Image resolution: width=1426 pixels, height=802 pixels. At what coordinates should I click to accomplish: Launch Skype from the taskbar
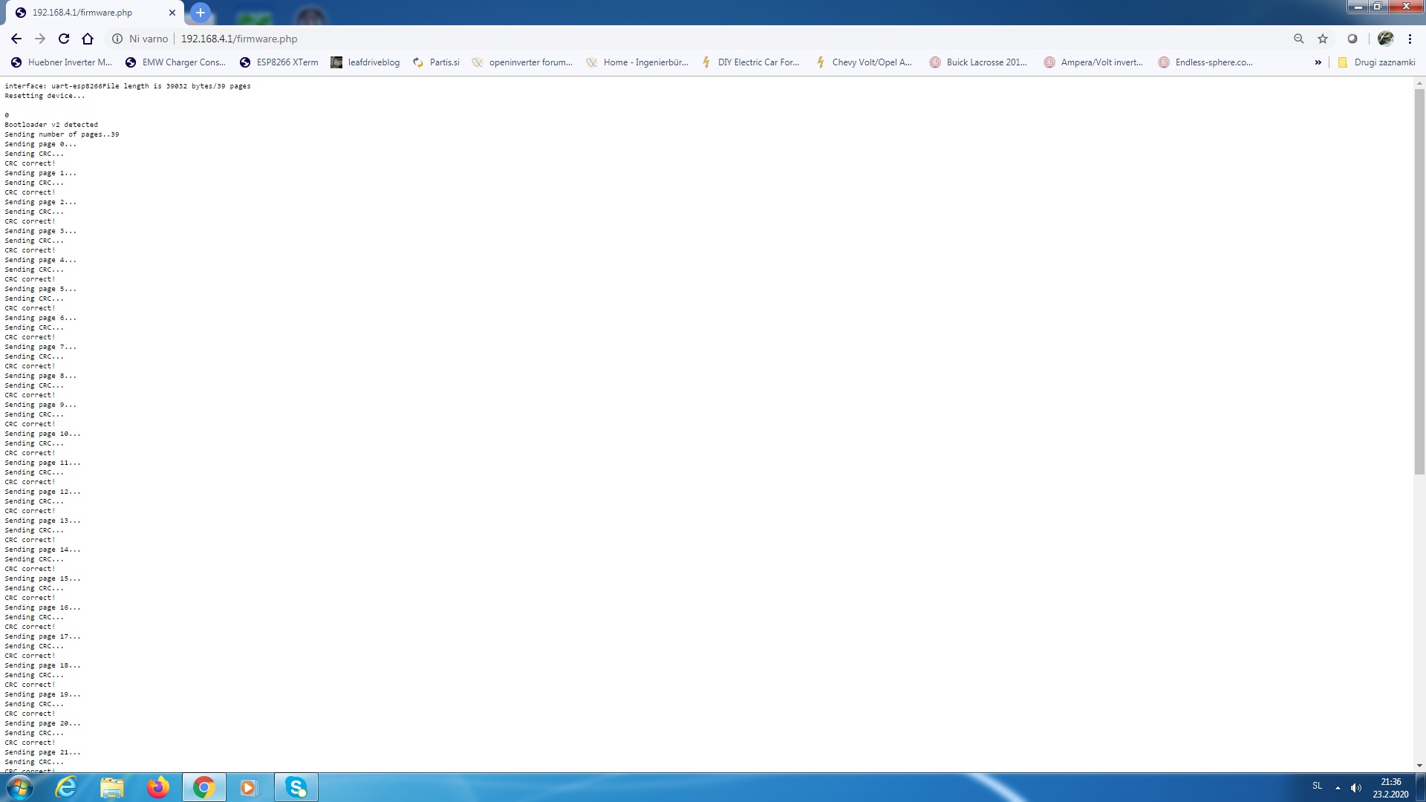(296, 787)
